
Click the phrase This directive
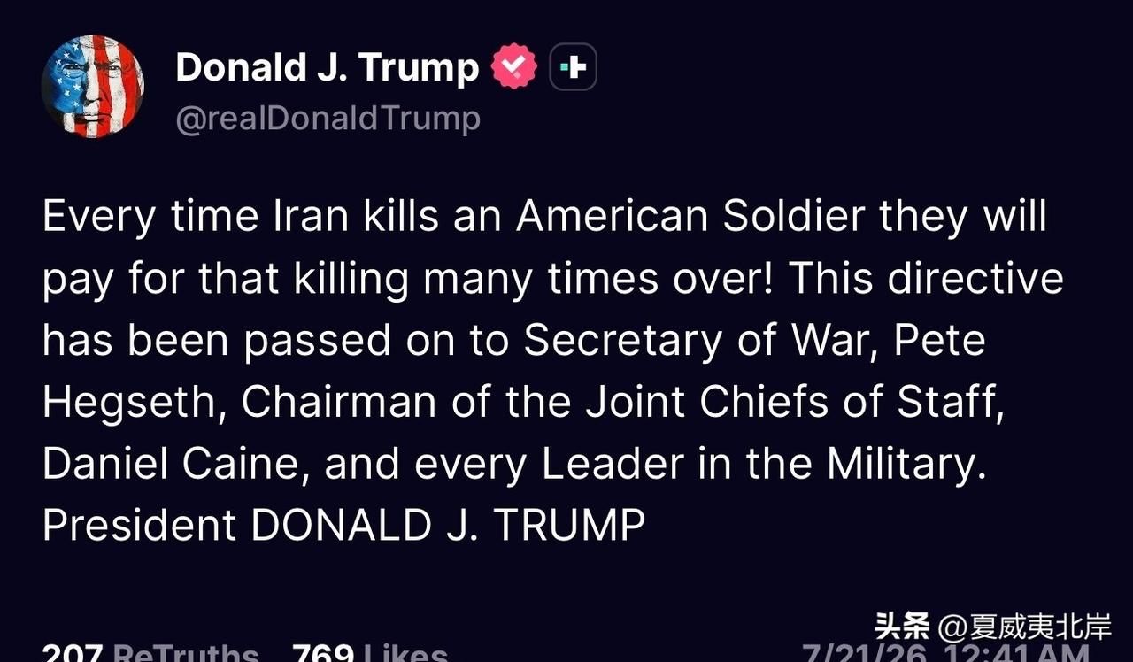(x=925, y=279)
